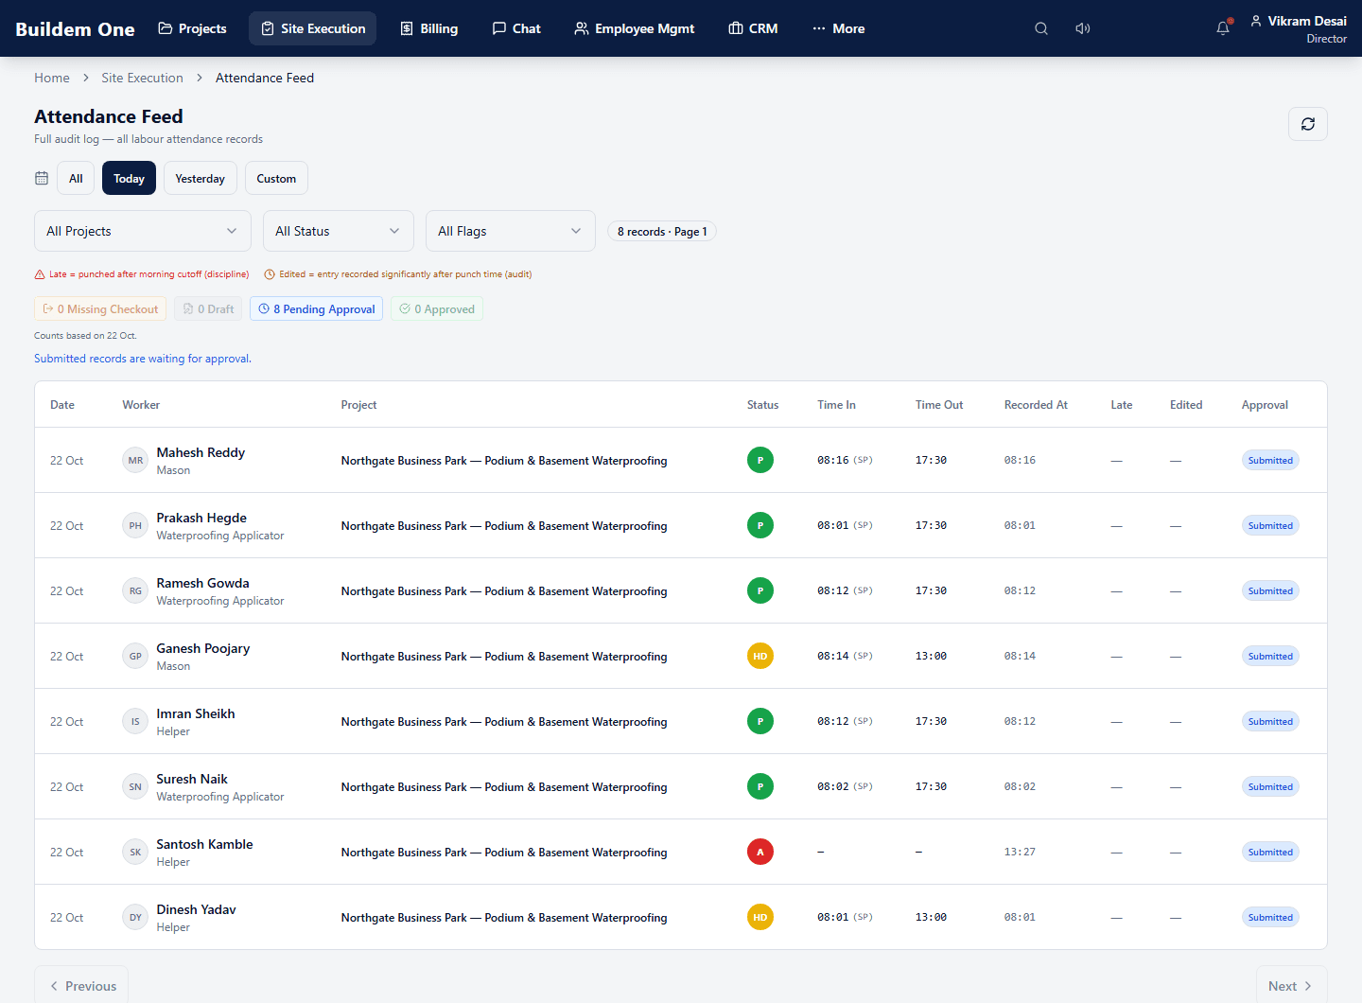Toggle the 0 Approved filter chip
This screenshot has height=1003, width=1362.
tap(436, 308)
